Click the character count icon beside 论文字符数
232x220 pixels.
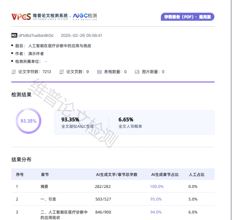point(14,72)
